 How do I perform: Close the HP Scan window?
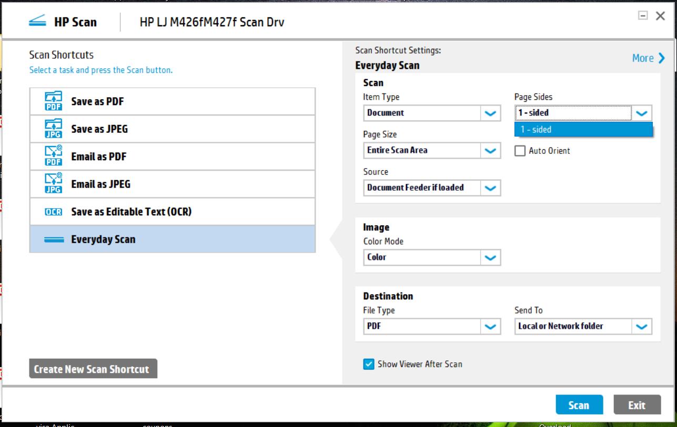pos(660,16)
